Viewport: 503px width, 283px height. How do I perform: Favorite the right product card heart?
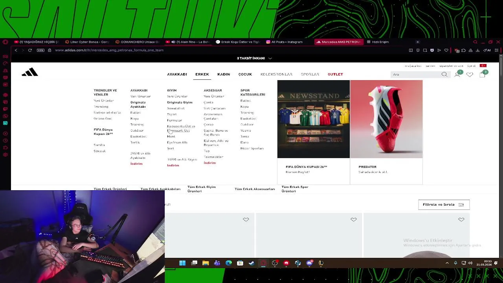[x=461, y=220]
